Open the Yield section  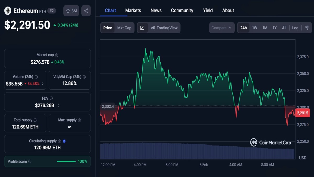click(x=208, y=10)
